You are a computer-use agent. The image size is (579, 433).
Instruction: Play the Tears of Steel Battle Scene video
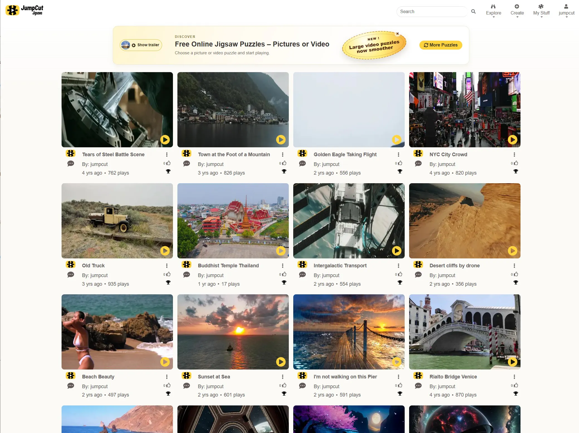coord(165,139)
